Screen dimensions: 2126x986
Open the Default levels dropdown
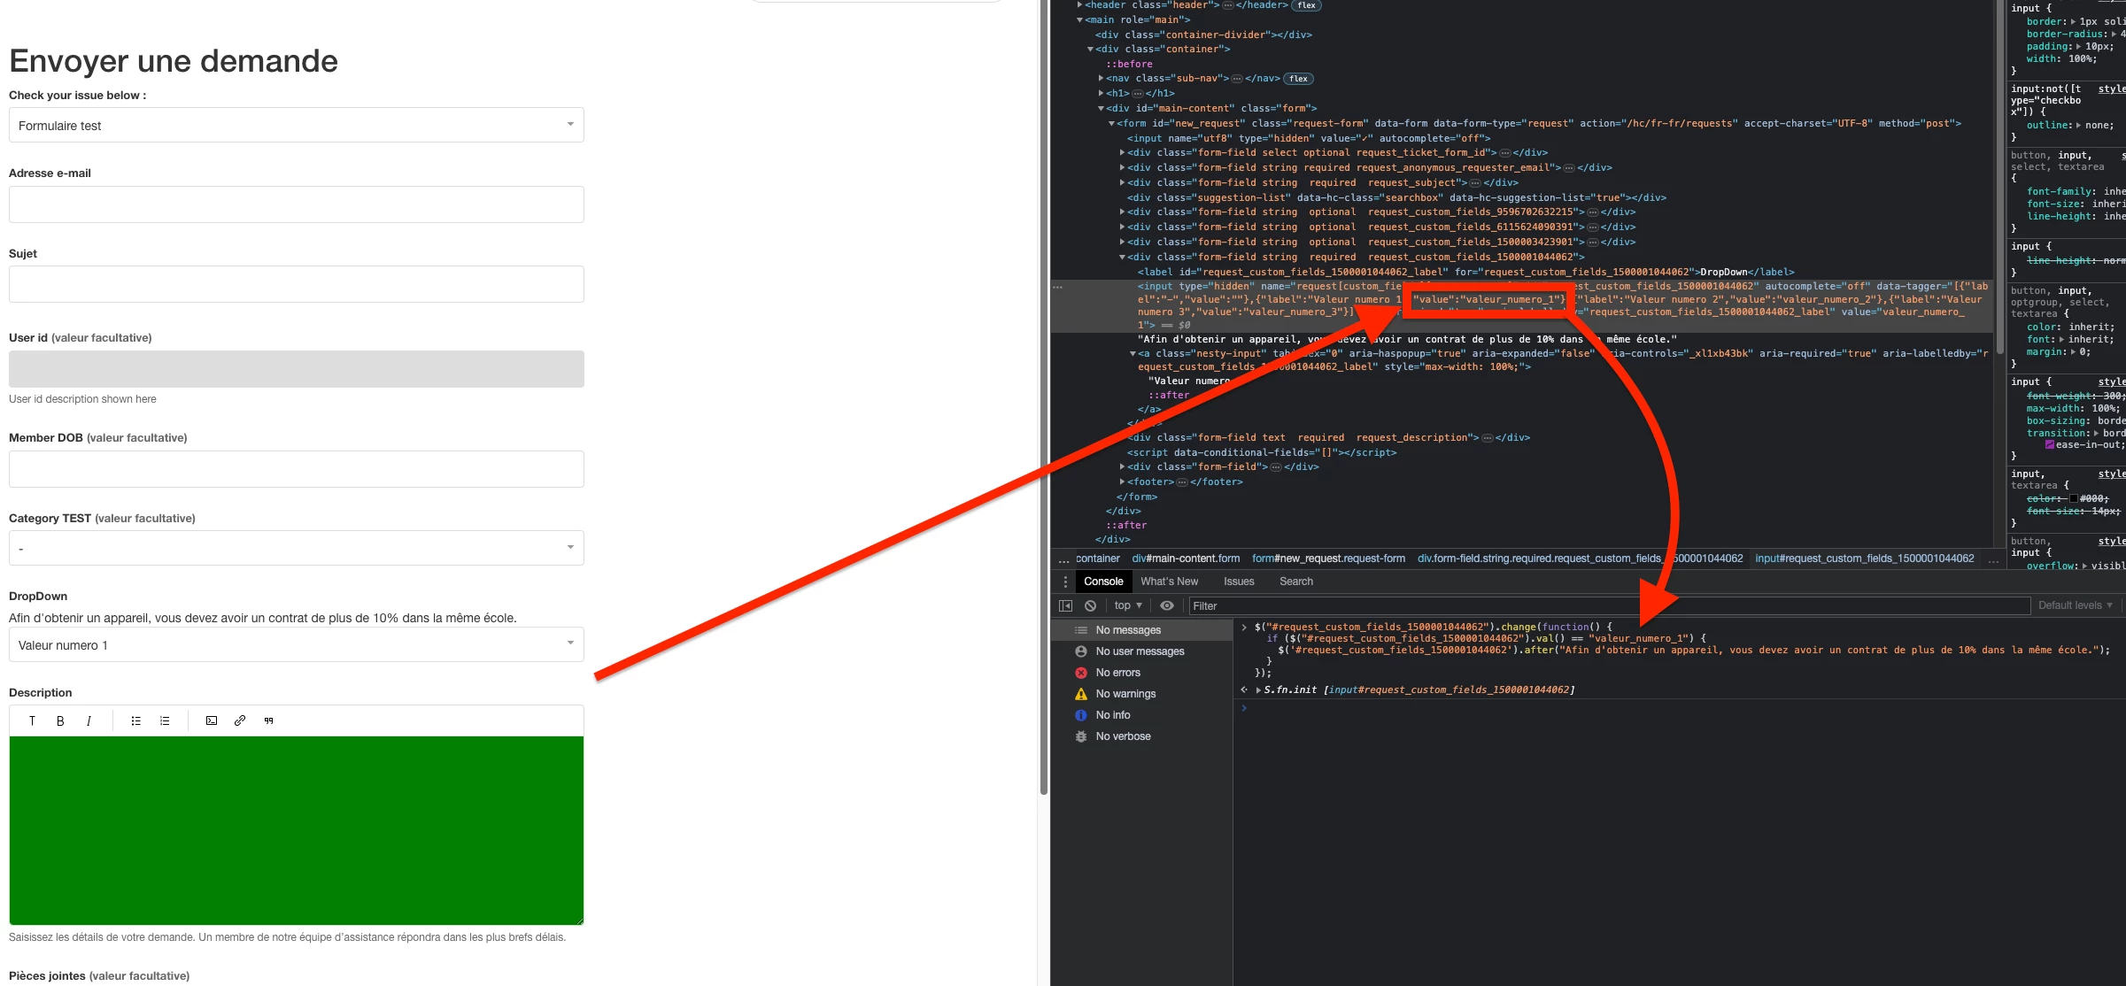click(x=2075, y=605)
